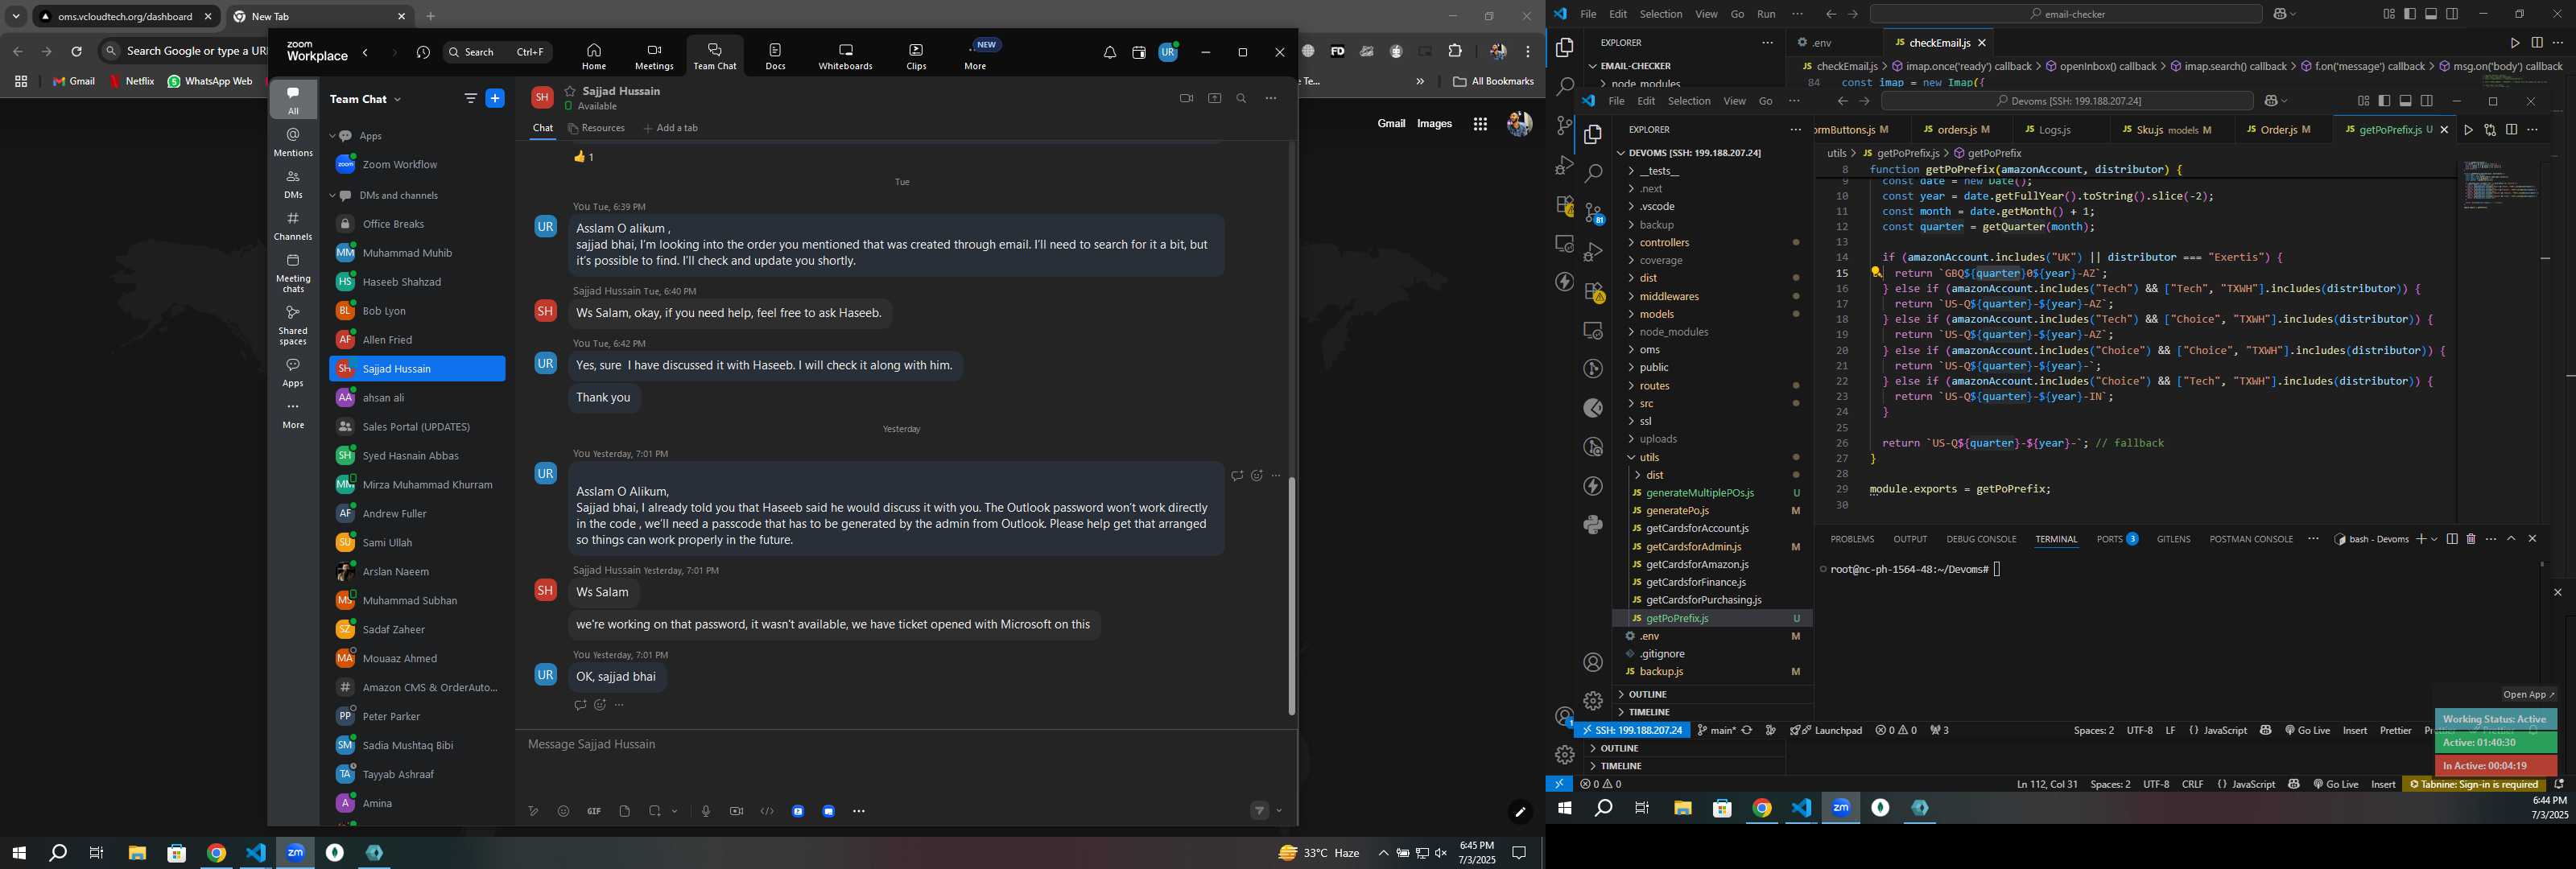This screenshot has height=869, width=2576.
Task: Click the Zoom Search field
Action: tap(498, 52)
